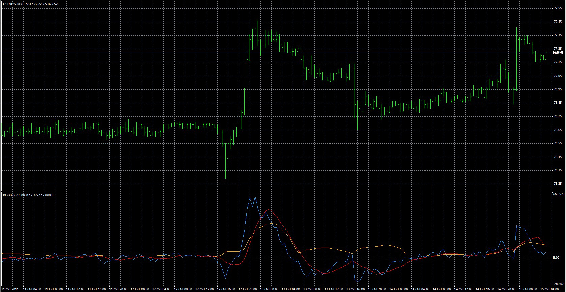Click the divider between chart and indicator window

(x=276, y=191)
